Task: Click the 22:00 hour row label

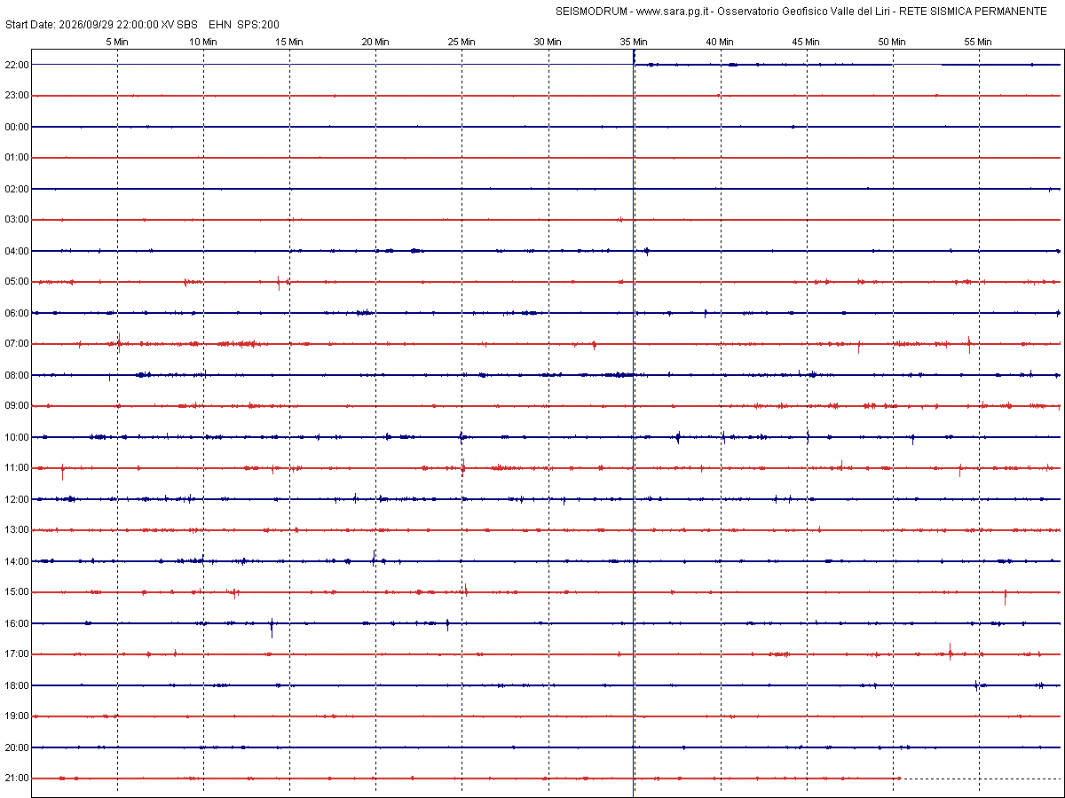Action: tap(17, 65)
